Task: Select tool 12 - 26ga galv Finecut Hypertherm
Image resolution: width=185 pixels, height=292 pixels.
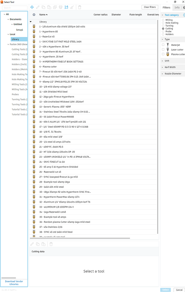Action: [x=93, y=97]
